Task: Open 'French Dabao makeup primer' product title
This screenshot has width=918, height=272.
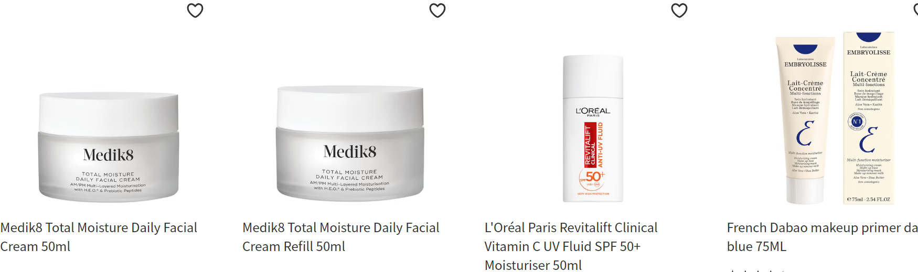Action: coord(822,237)
